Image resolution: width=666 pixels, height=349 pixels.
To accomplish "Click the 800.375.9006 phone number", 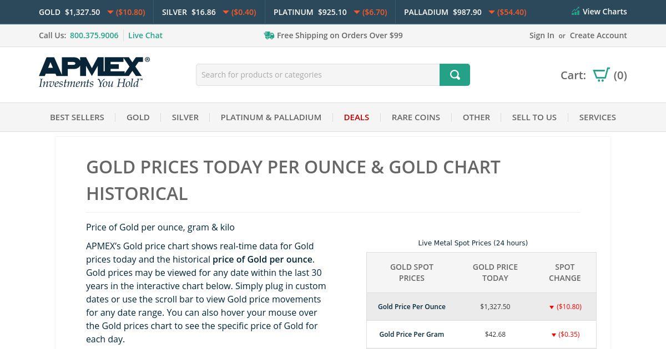I will 94,35.
